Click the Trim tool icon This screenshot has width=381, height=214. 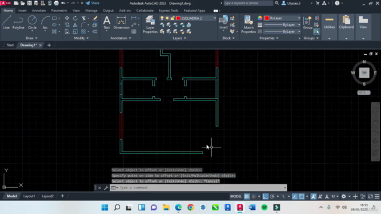[83, 18]
